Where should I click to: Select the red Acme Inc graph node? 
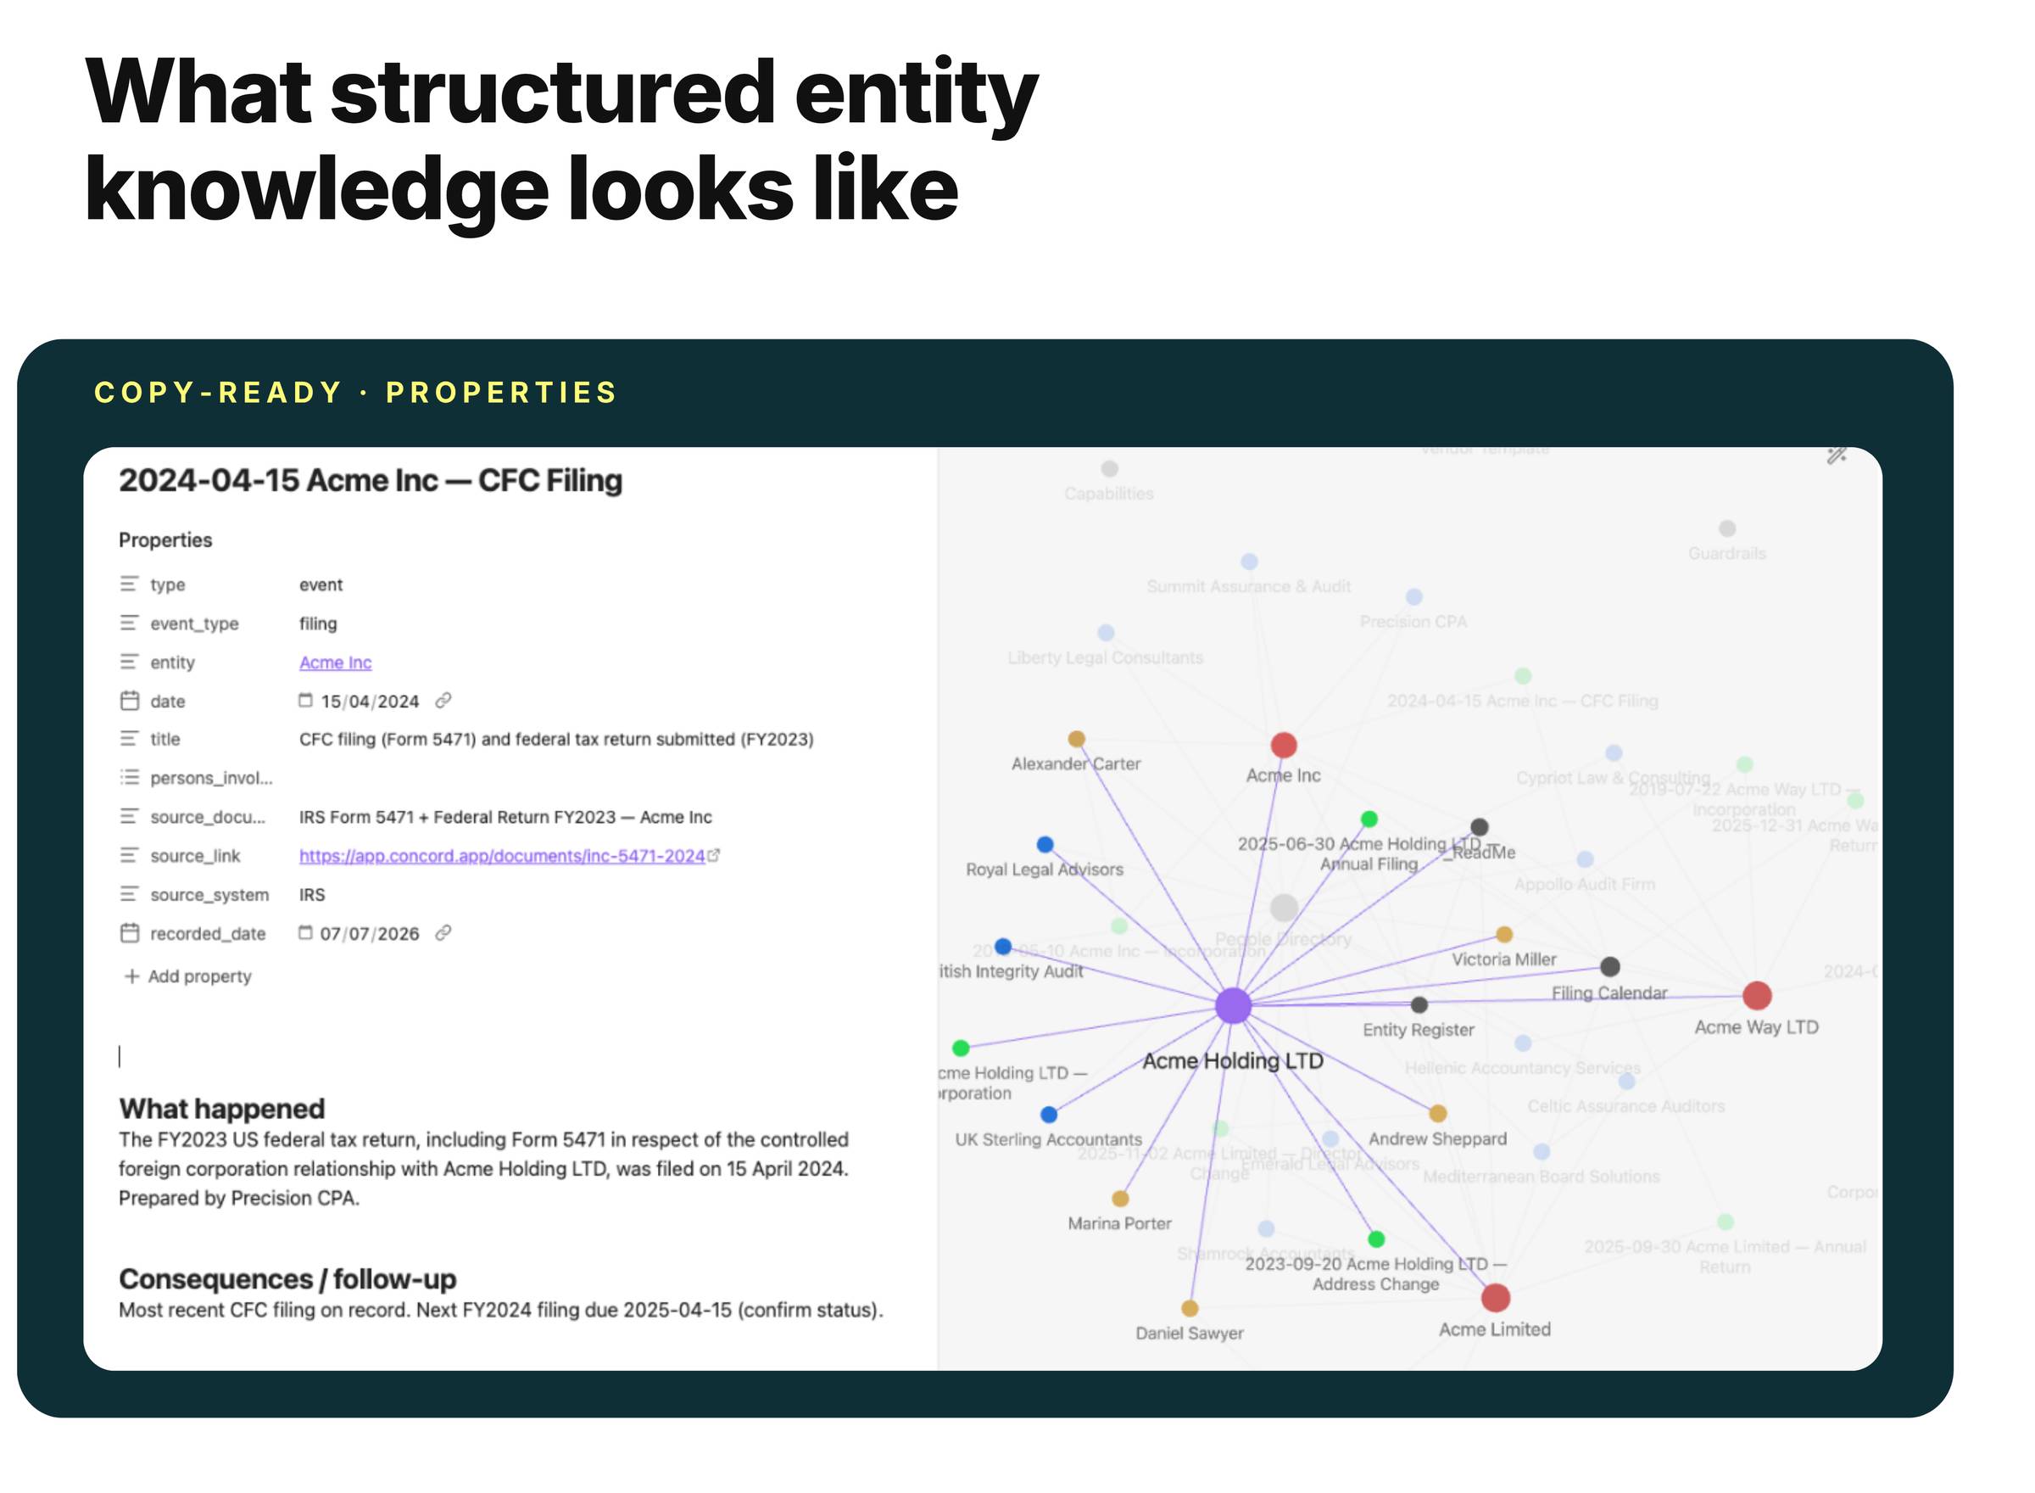click(1284, 745)
